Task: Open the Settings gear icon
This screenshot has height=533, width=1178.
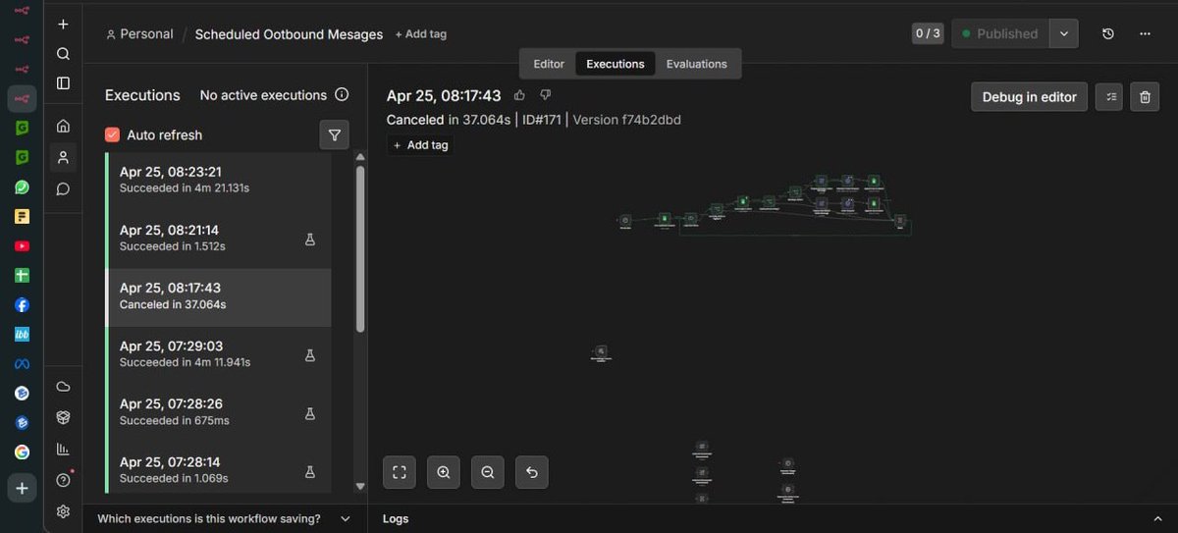Action: click(63, 511)
